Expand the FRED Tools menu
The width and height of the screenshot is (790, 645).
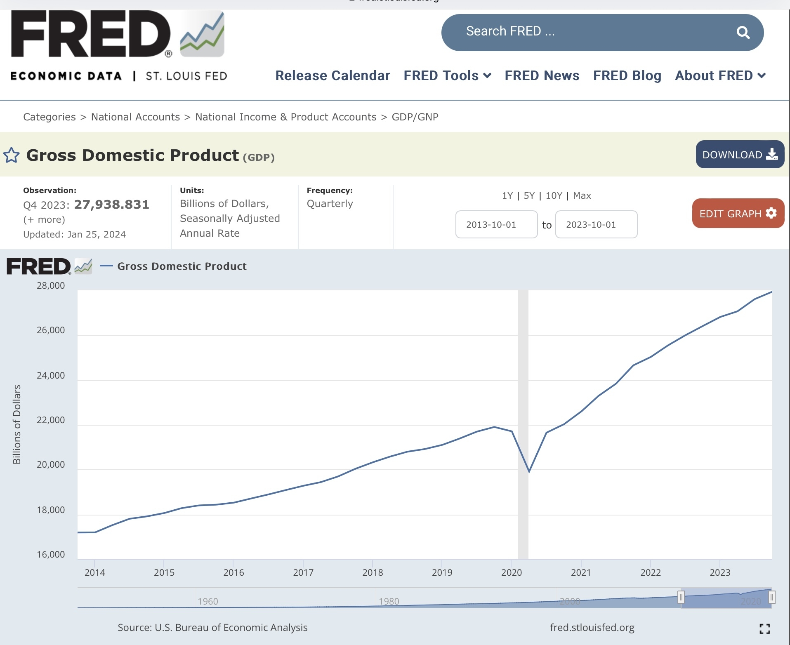pyautogui.click(x=447, y=75)
